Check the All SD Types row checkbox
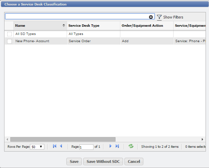 9,34
